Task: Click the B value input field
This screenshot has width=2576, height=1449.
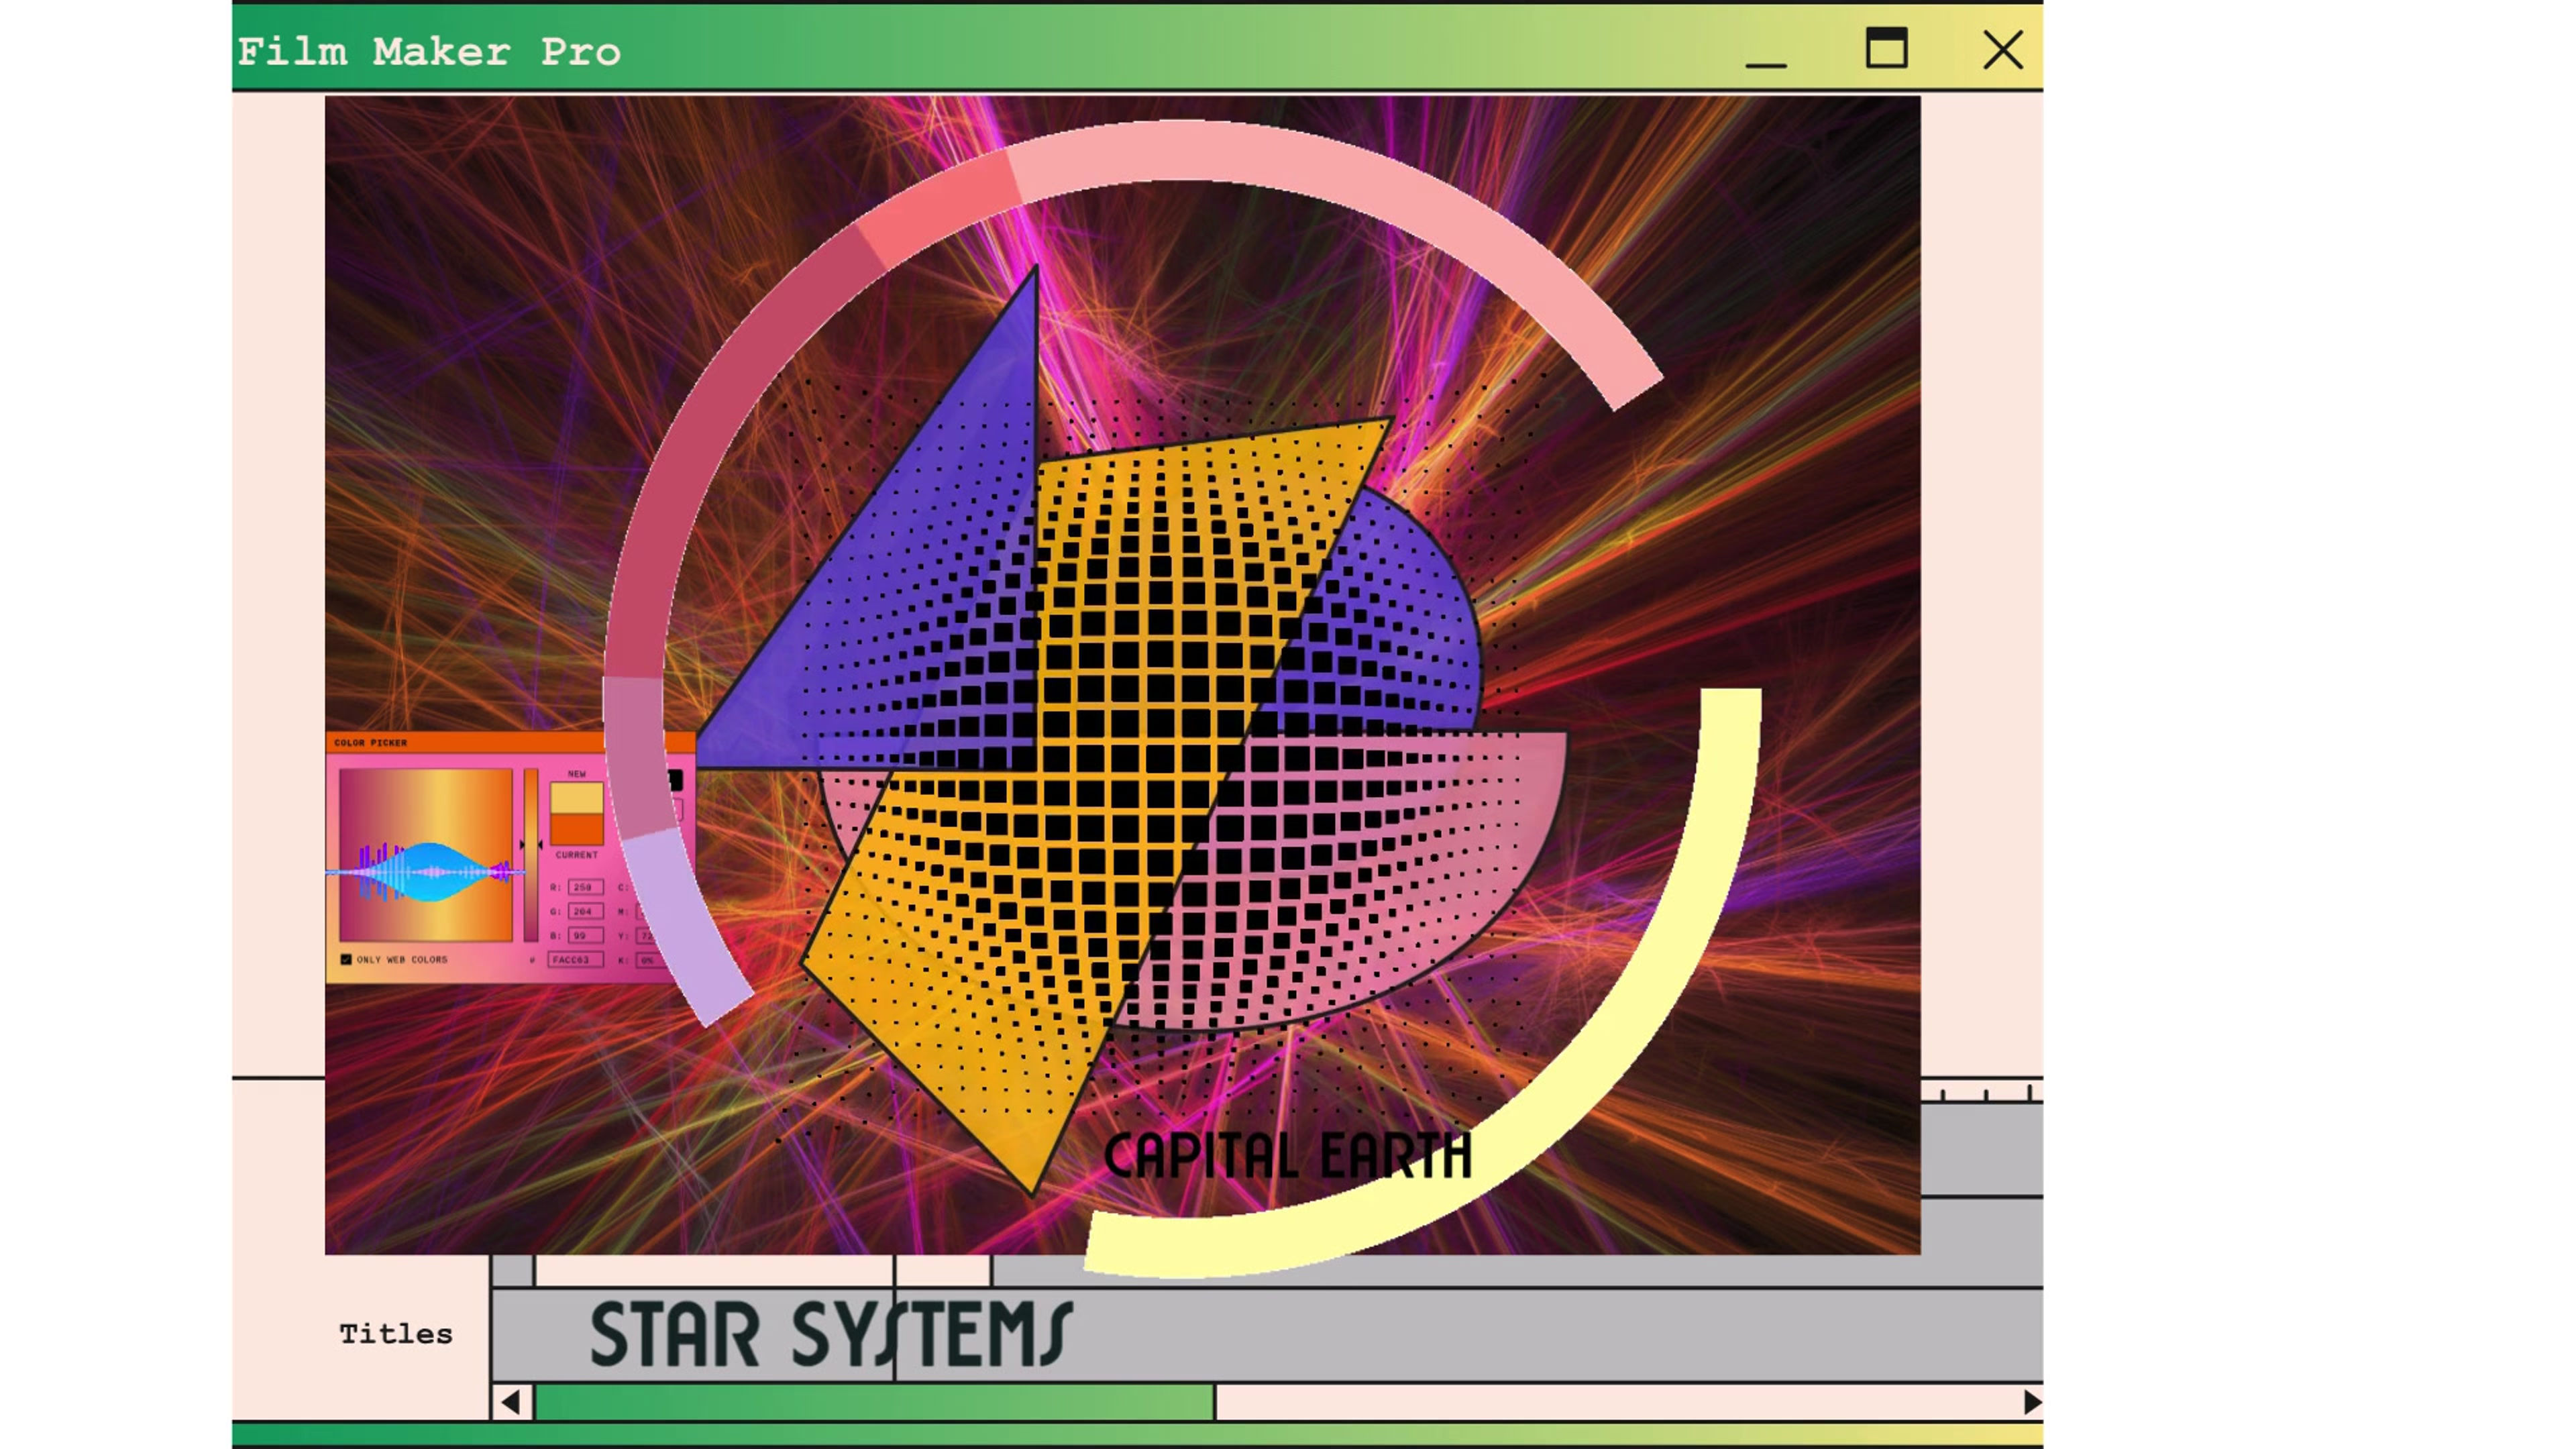Action: coord(585,935)
